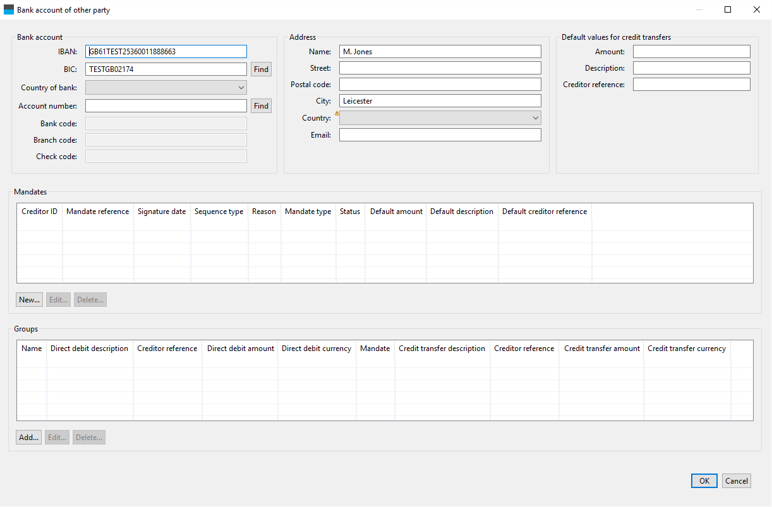
Task: Click the Find button next to Account number
Action: pos(261,106)
